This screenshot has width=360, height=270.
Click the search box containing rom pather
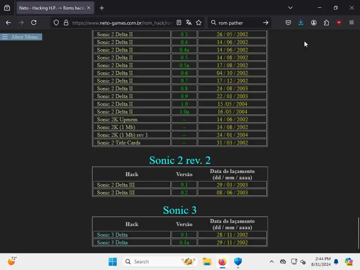(x=239, y=23)
